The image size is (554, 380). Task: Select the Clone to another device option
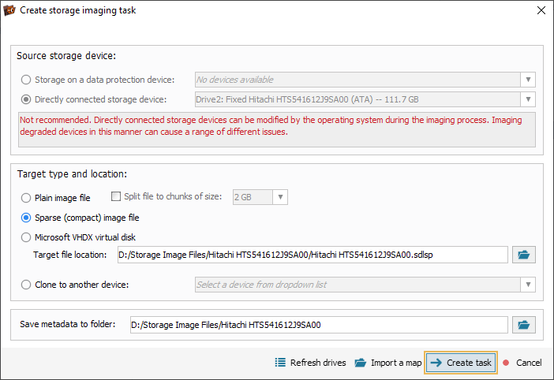[26, 285]
